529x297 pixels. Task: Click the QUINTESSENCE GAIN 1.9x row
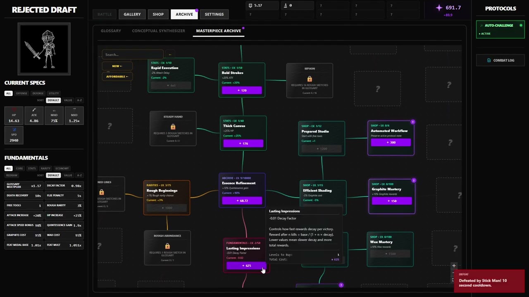[x=64, y=225]
